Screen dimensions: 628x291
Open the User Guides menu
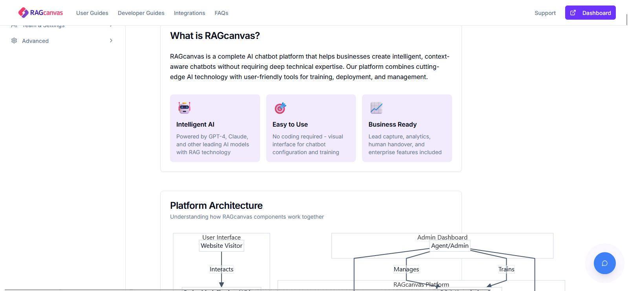[x=92, y=13]
